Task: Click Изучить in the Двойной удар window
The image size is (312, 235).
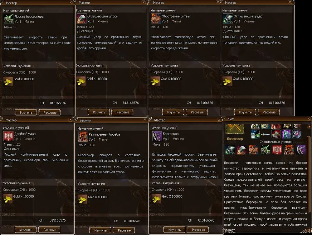Action: [x=26, y=230]
